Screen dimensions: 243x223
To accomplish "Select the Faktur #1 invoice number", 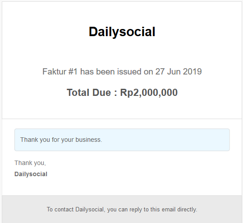I will point(60,72).
